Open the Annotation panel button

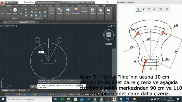[x=51, y=11]
